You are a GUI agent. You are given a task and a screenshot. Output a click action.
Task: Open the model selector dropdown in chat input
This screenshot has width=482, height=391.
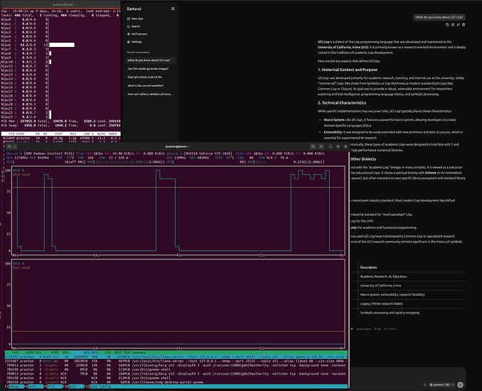pos(442,385)
